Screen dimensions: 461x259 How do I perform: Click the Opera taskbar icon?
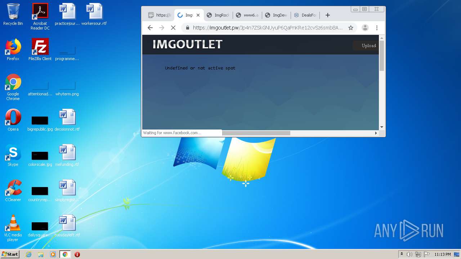(77, 254)
